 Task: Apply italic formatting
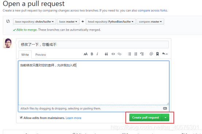(97, 54)
